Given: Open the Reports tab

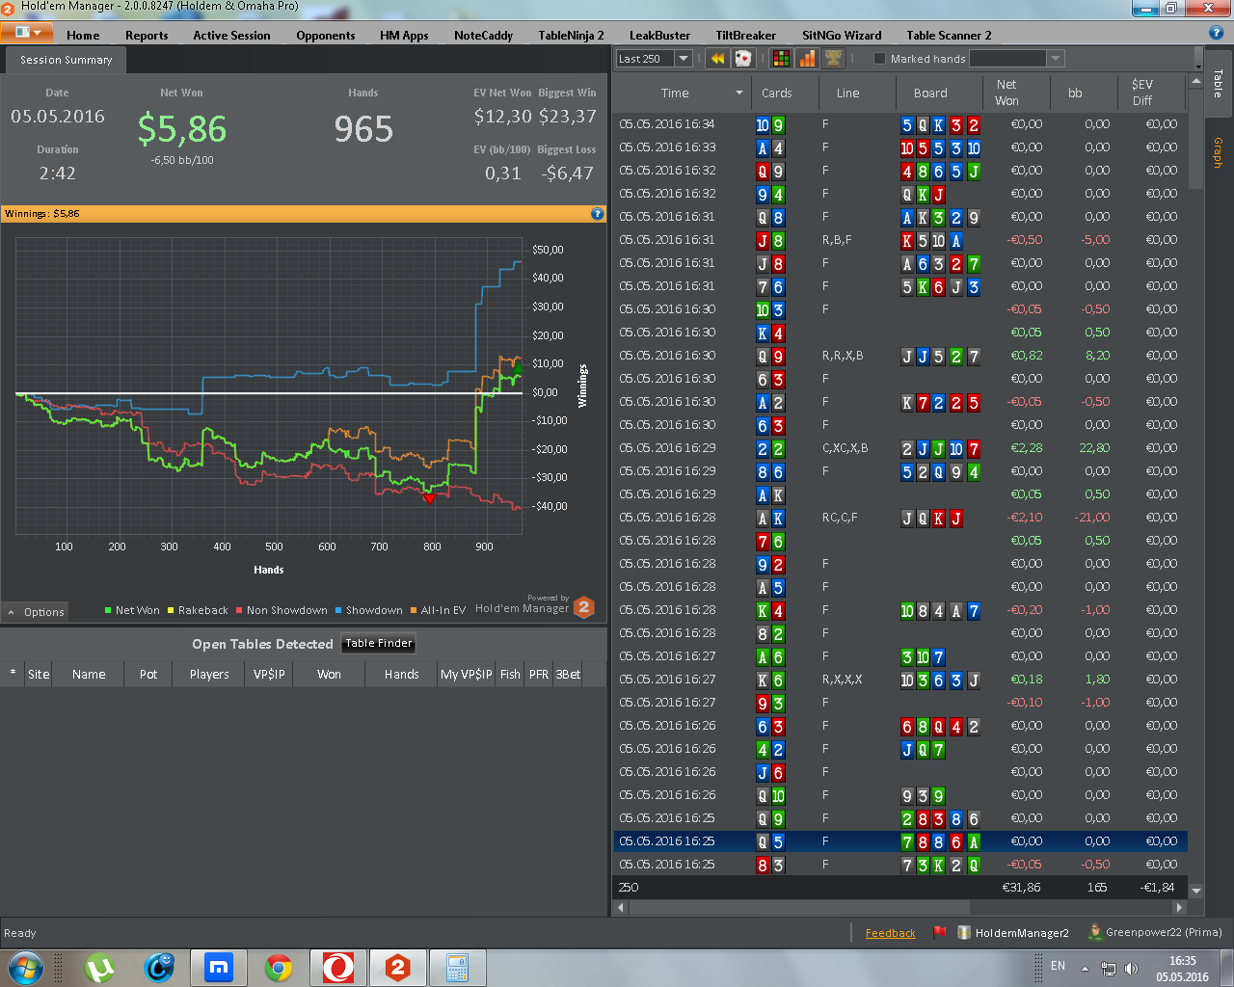Looking at the screenshot, I should pyautogui.click(x=147, y=36).
